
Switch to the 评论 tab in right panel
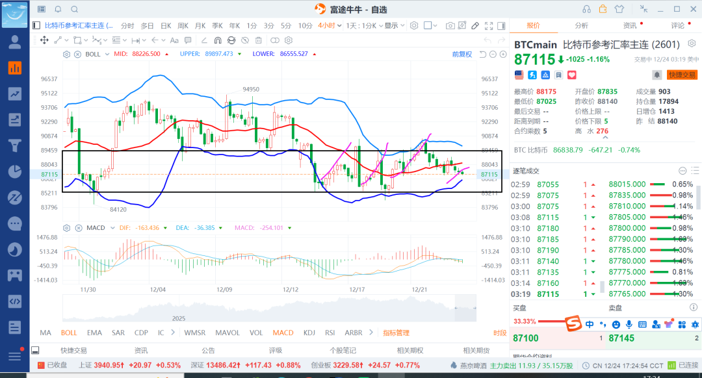[678, 25]
